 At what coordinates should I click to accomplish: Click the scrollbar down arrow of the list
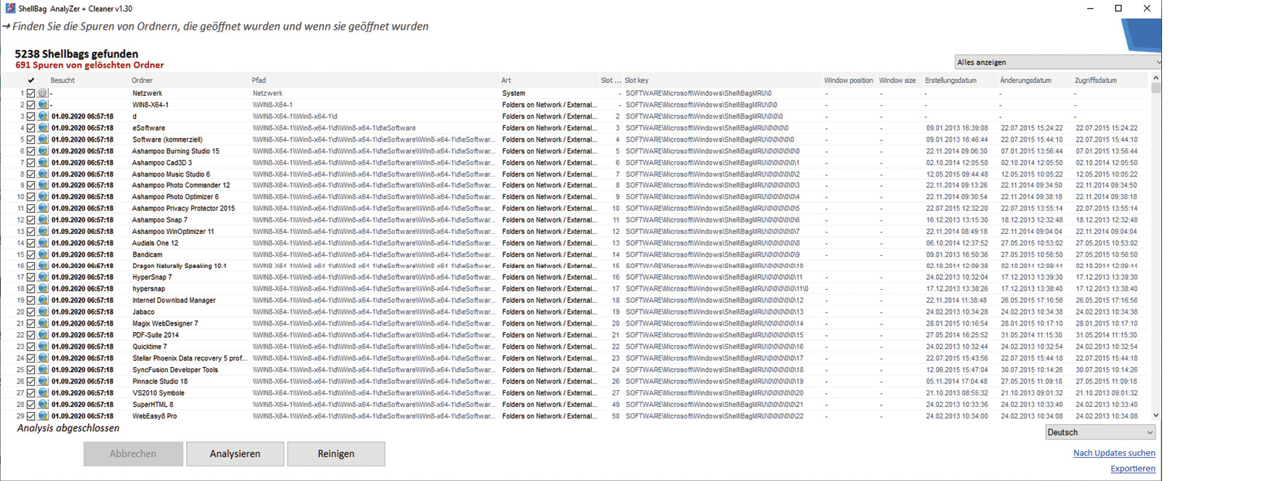tap(1155, 416)
